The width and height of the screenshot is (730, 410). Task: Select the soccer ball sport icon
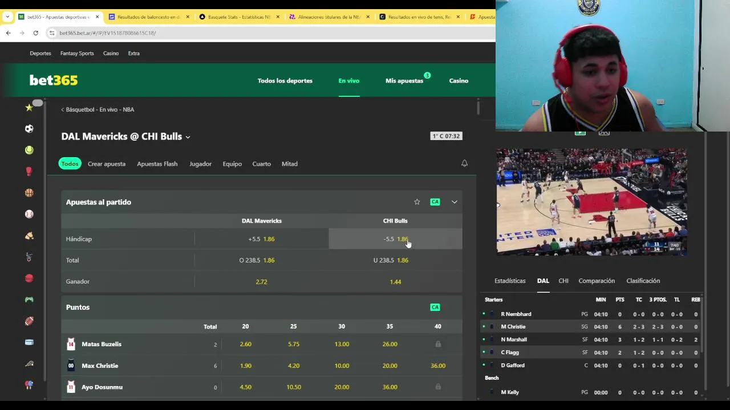29,129
